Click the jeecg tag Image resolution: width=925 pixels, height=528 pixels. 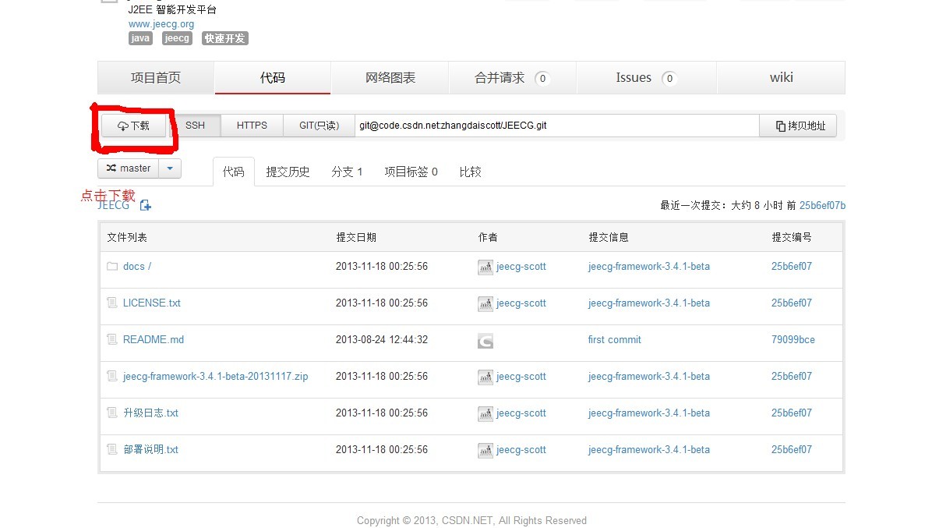coord(177,38)
